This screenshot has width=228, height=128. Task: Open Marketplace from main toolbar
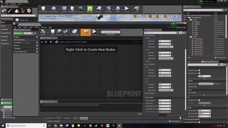pos(72,9)
